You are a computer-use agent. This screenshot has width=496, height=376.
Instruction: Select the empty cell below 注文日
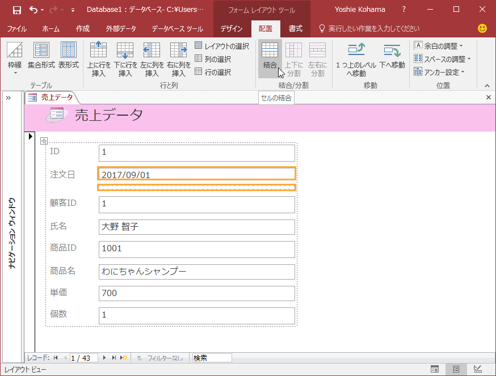197,188
